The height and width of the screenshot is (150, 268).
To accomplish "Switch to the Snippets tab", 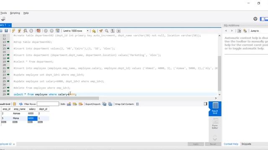I will point(246,144).
